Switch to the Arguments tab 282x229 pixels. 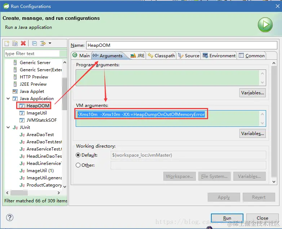pyautogui.click(x=108, y=56)
